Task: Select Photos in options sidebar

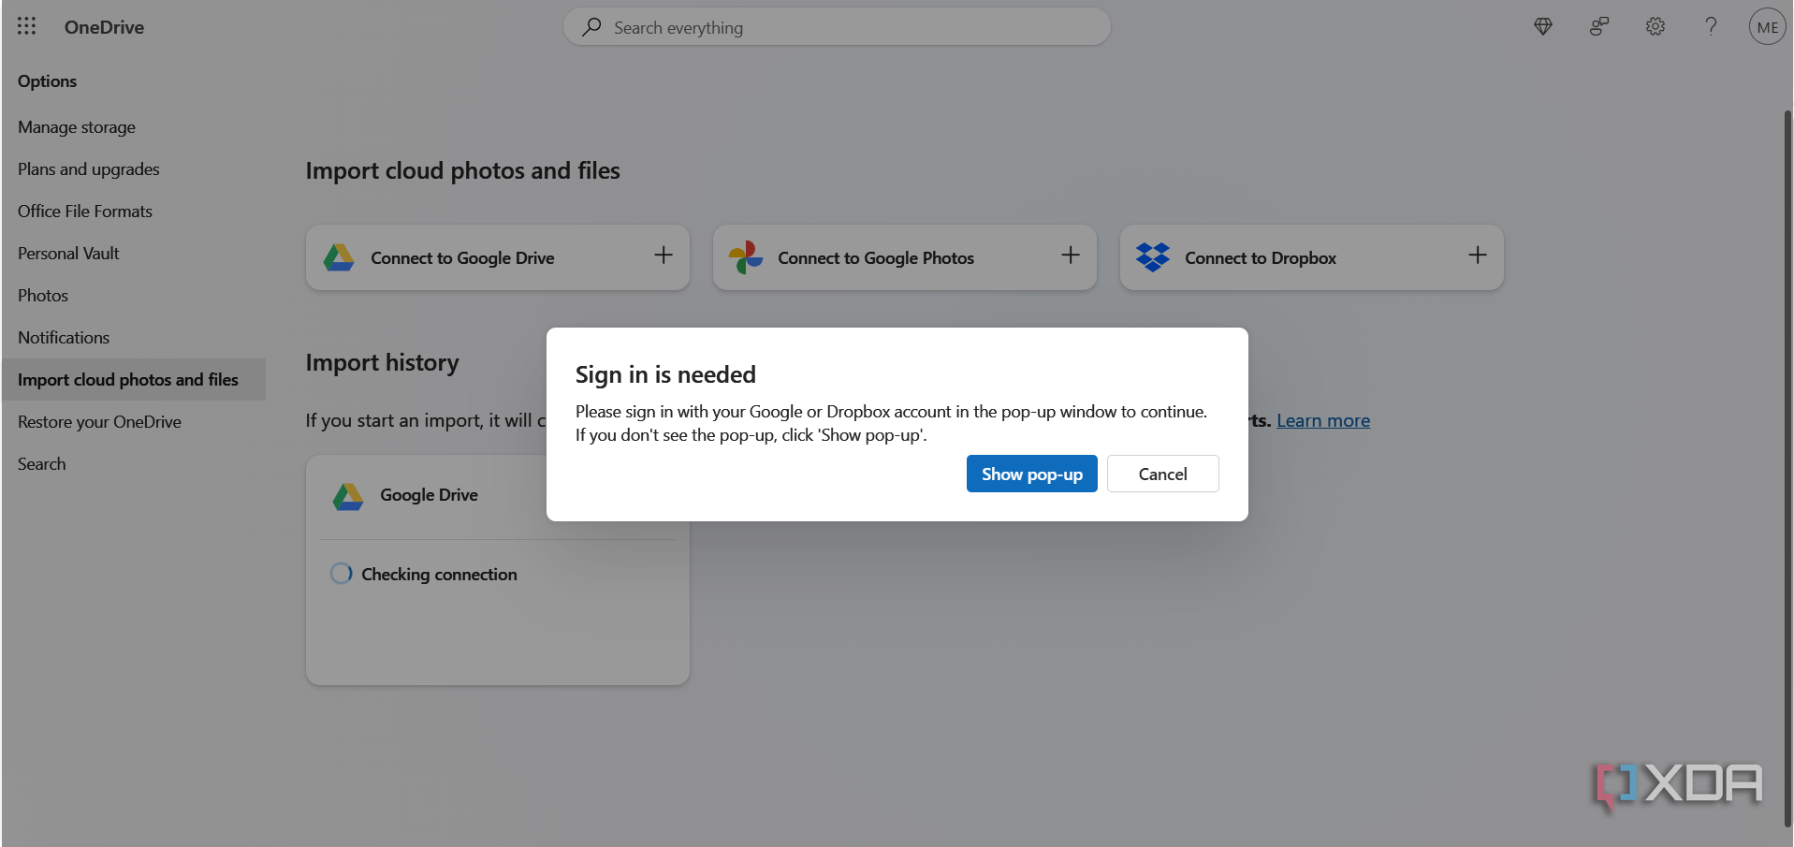Action: click(x=43, y=296)
